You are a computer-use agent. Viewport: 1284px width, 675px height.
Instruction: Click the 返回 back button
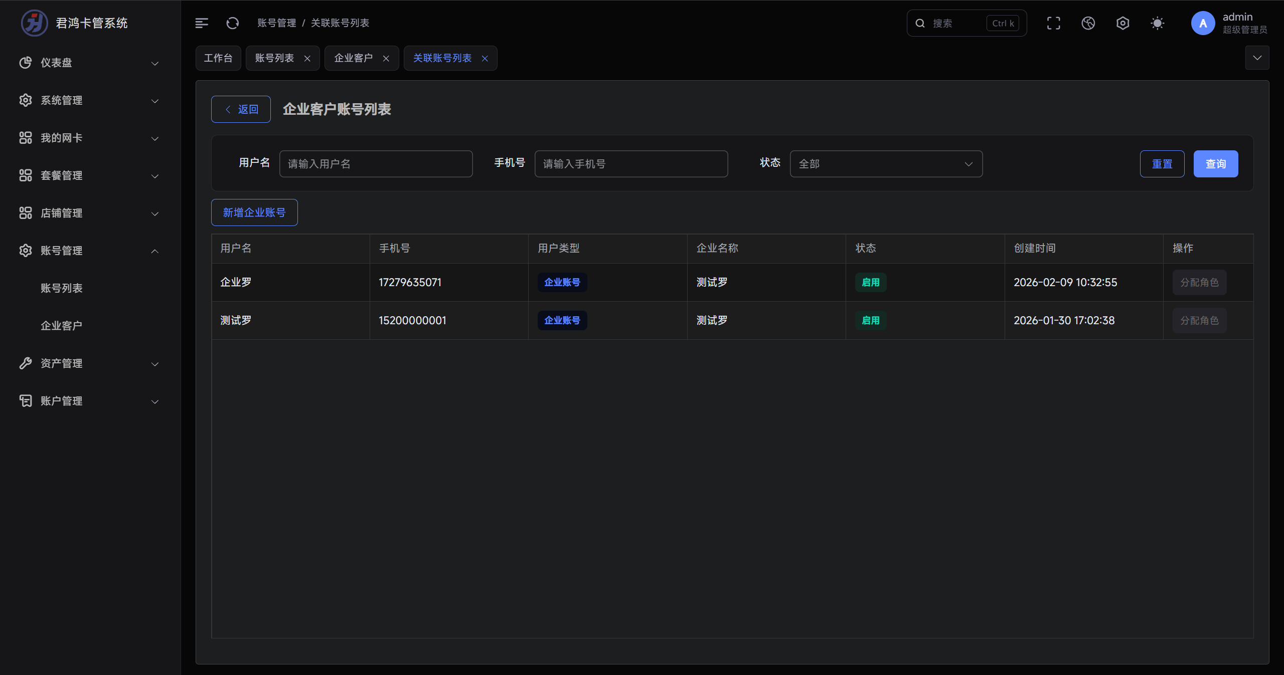(x=241, y=109)
